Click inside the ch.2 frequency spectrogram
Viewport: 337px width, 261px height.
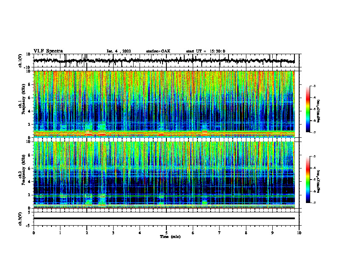(x=164, y=175)
